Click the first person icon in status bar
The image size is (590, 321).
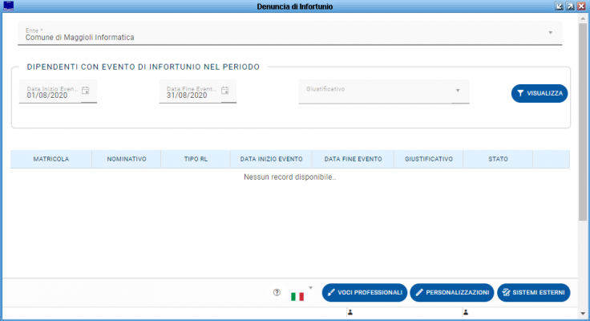point(350,312)
